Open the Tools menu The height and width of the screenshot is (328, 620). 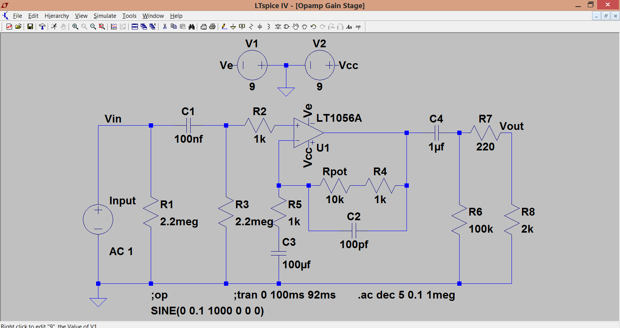[129, 16]
